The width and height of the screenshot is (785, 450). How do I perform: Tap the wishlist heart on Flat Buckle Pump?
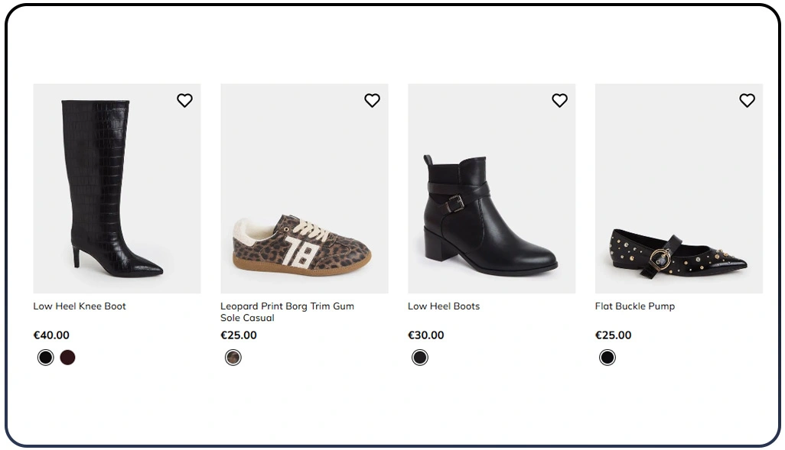point(747,99)
